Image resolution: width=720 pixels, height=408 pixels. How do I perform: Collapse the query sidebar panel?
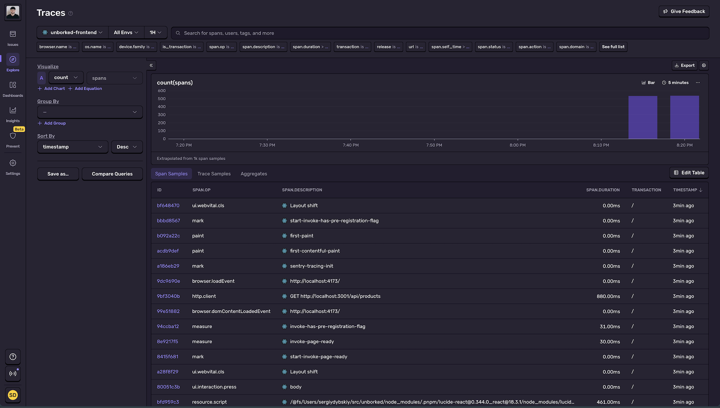[x=151, y=65]
